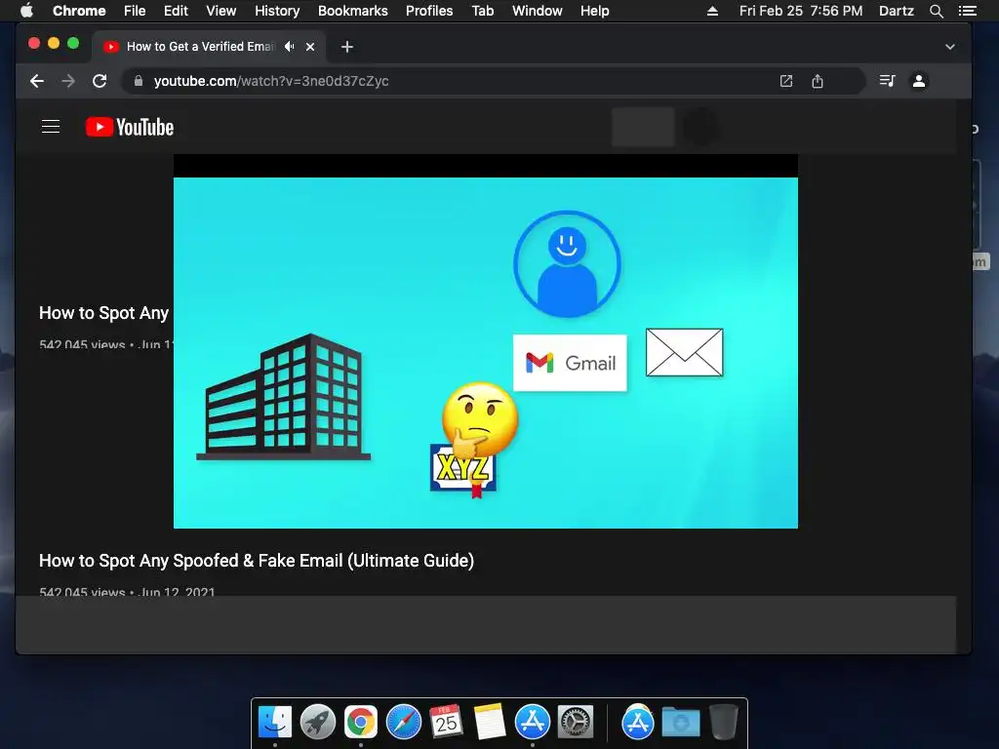Go forward with the forward arrow
The height and width of the screenshot is (749, 999).
[68, 81]
